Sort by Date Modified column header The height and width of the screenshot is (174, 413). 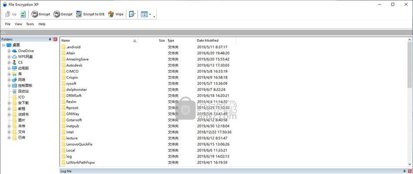pyautogui.click(x=216, y=40)
